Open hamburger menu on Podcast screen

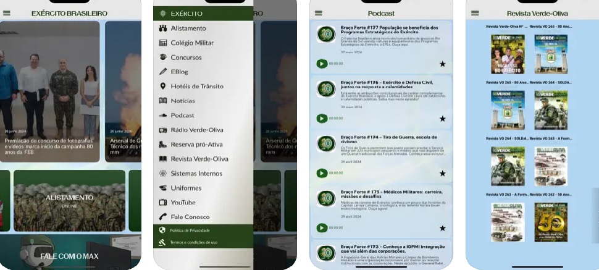(x=319, y=13)
